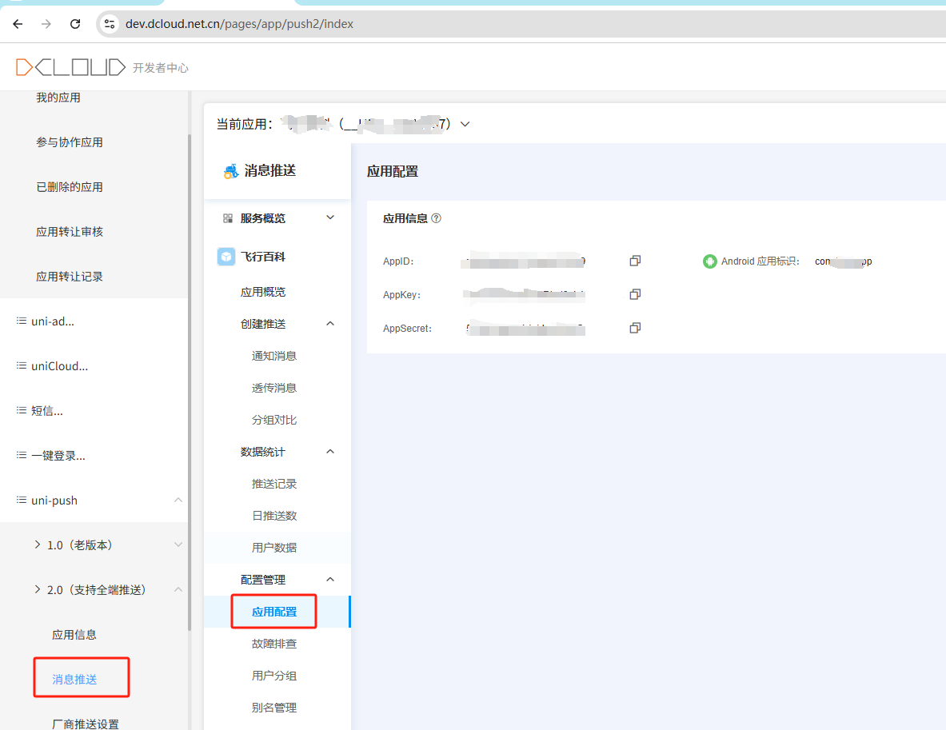Open 故障排查 under 配置管理
Screen dimensions: 946x730
[x=274, y=644]
